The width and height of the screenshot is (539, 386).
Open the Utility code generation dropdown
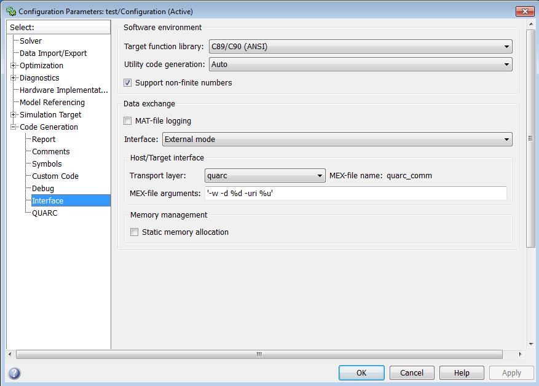[x=506, y=64]
